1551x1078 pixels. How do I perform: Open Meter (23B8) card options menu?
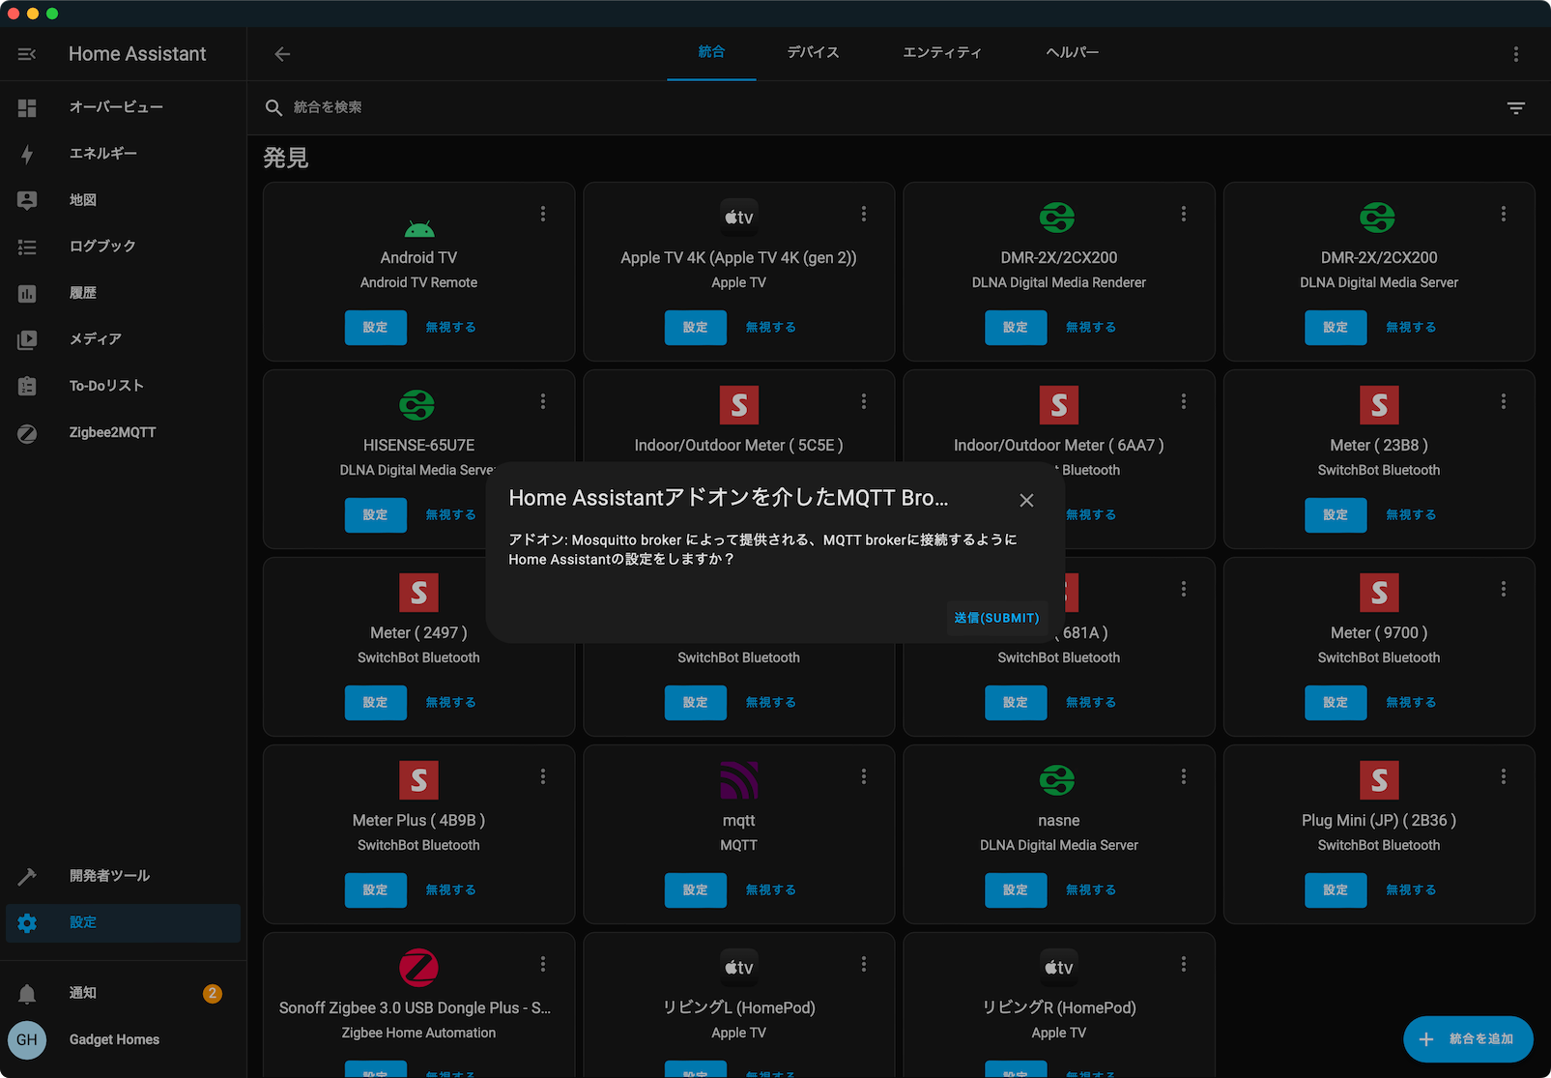coord(1504,401)
